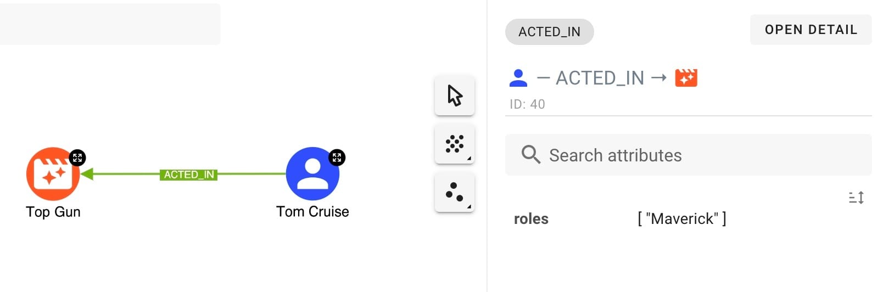883x292 pixels.
Task: Click the green arrowhead near Top Gun
Action: (87, 175)
